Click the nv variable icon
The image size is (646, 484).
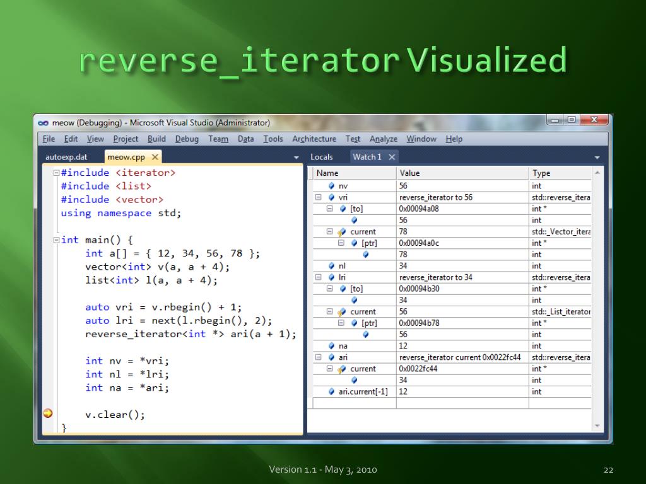coord(331,186)
